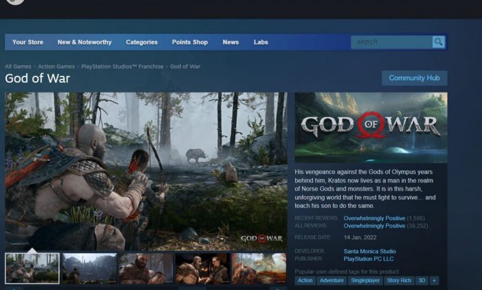The width and height of the screenshot is (482, 290).
Task: Select the 3D tag
Action: (421, 281)
